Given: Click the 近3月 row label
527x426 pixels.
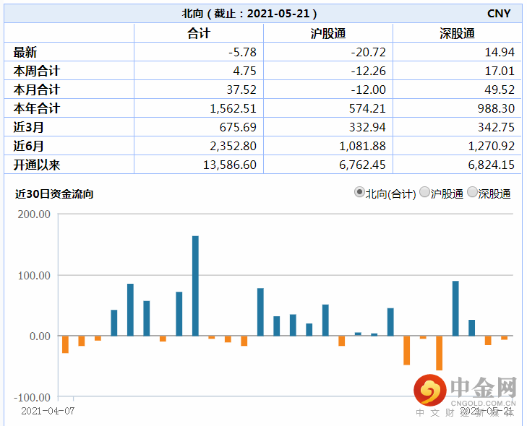Looking at the screenshot, I should pyautogui.click(x=29, y=127).
